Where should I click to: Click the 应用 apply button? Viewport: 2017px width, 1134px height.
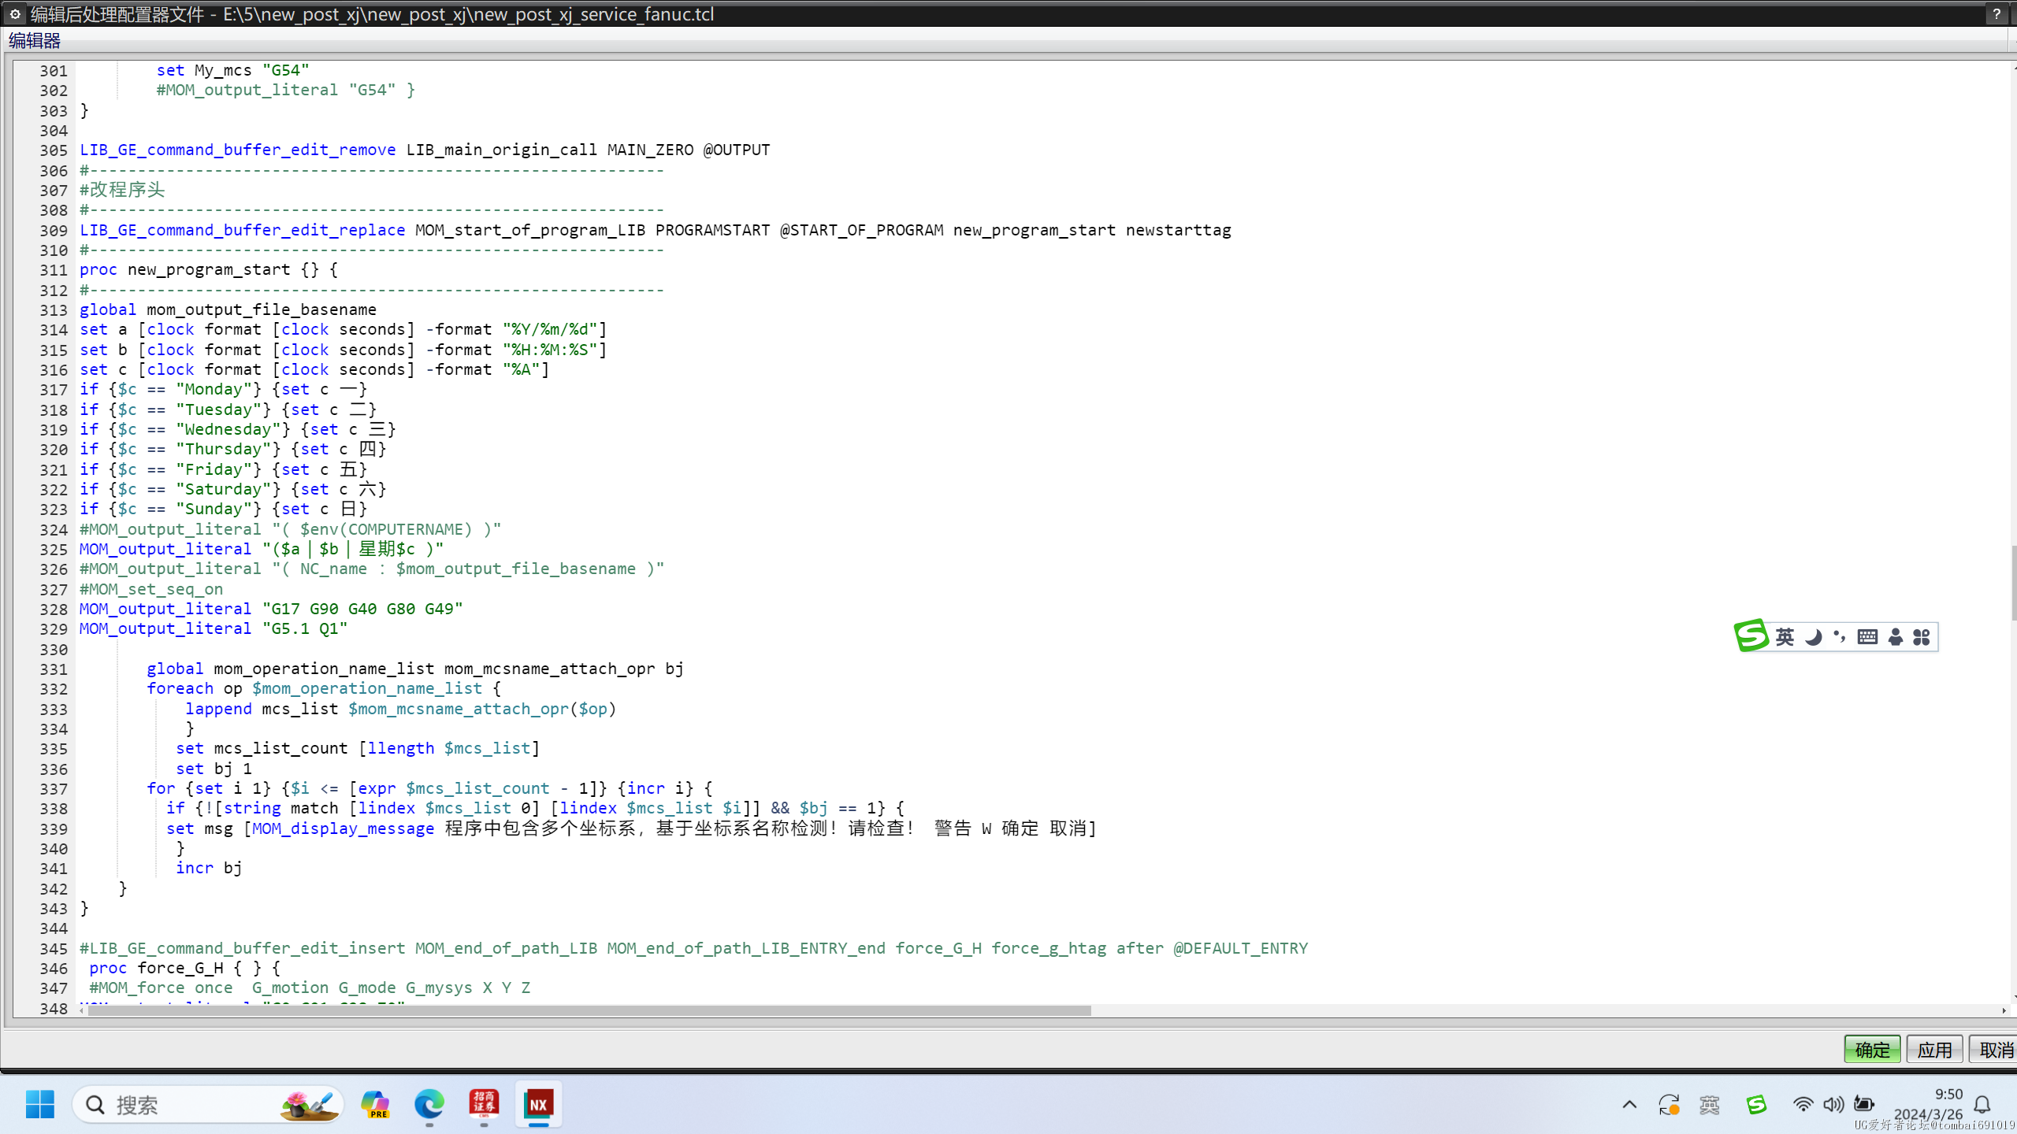[1934, 1050]
